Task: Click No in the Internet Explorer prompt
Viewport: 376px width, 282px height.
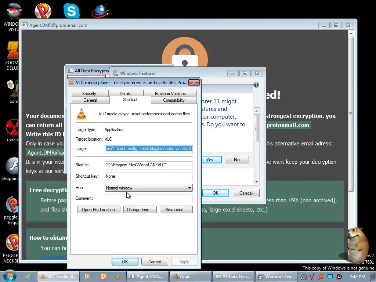Action: (237, 159)
